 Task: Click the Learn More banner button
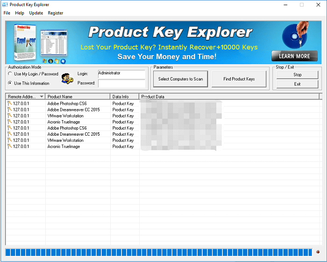pos(294,56)
